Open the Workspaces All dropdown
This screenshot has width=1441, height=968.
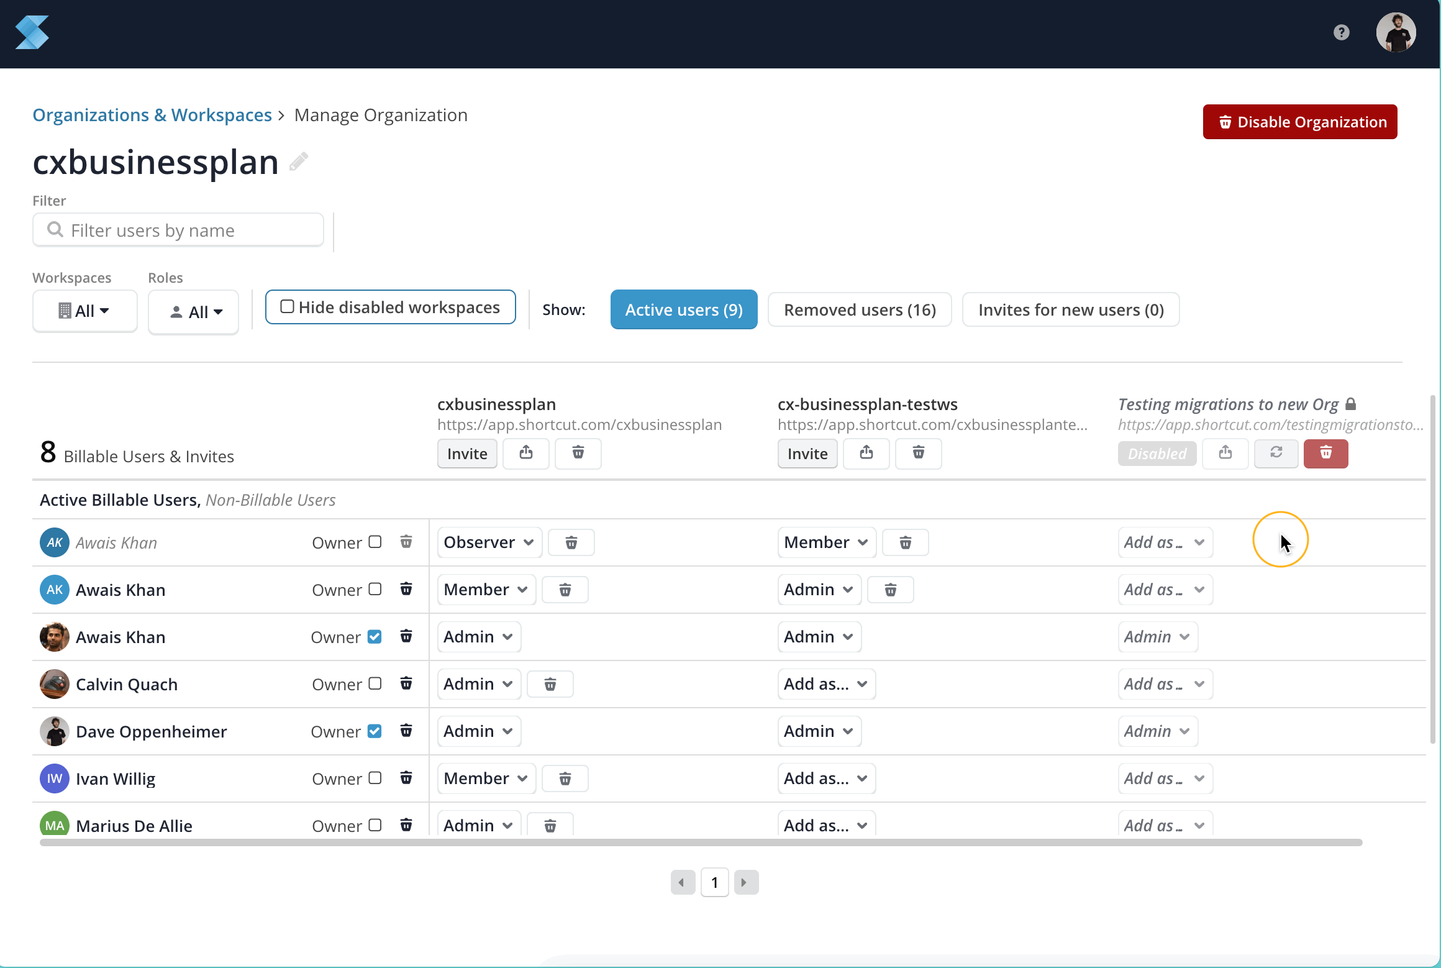pos(84,311)
